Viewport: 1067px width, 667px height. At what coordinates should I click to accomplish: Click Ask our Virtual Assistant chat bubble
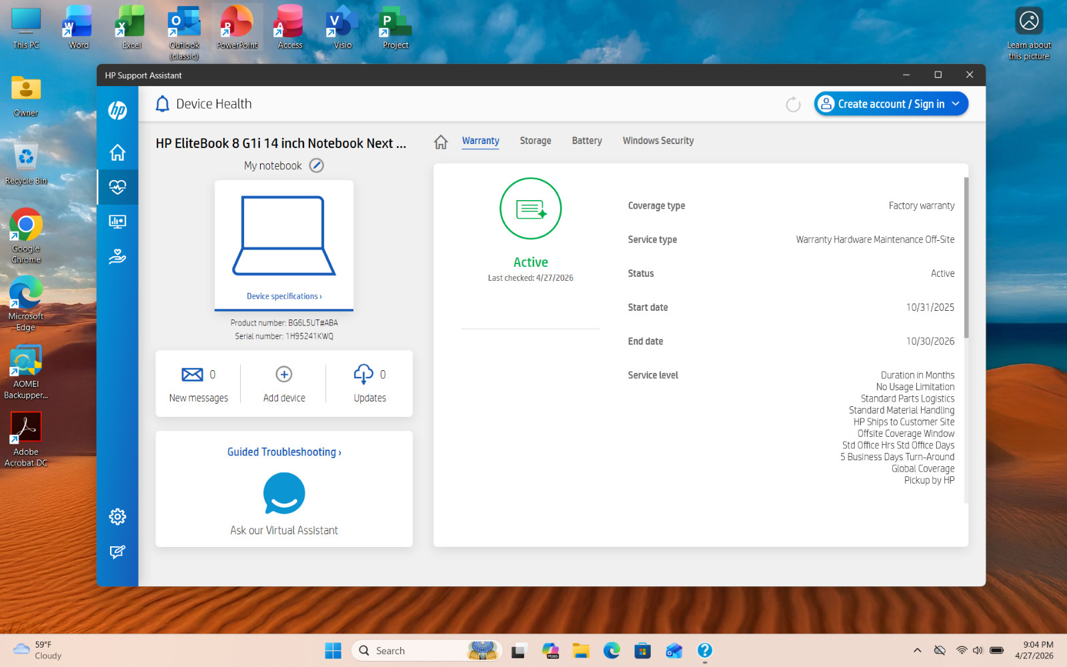tap(284, 494)
